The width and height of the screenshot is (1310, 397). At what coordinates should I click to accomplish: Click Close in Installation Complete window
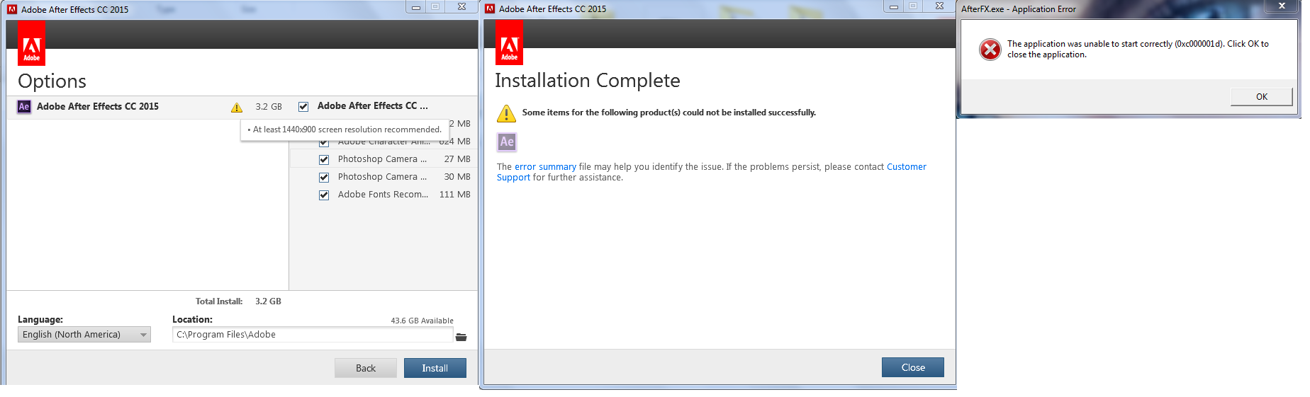pyautogui.click(x=913, y=367)
